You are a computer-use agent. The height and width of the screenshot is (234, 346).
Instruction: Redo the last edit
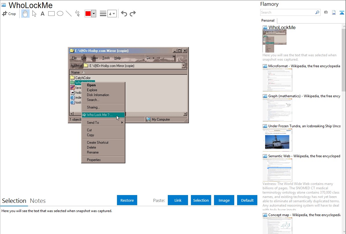(x=133, y=14)
